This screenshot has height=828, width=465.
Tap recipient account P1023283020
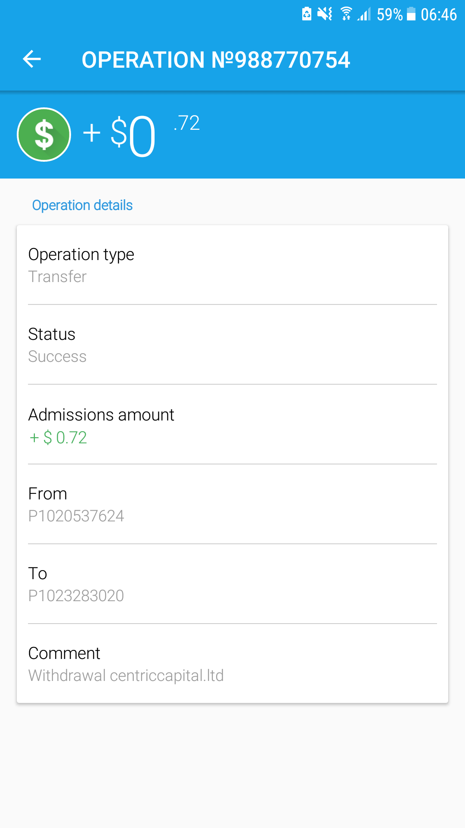(x=76, y=596)
